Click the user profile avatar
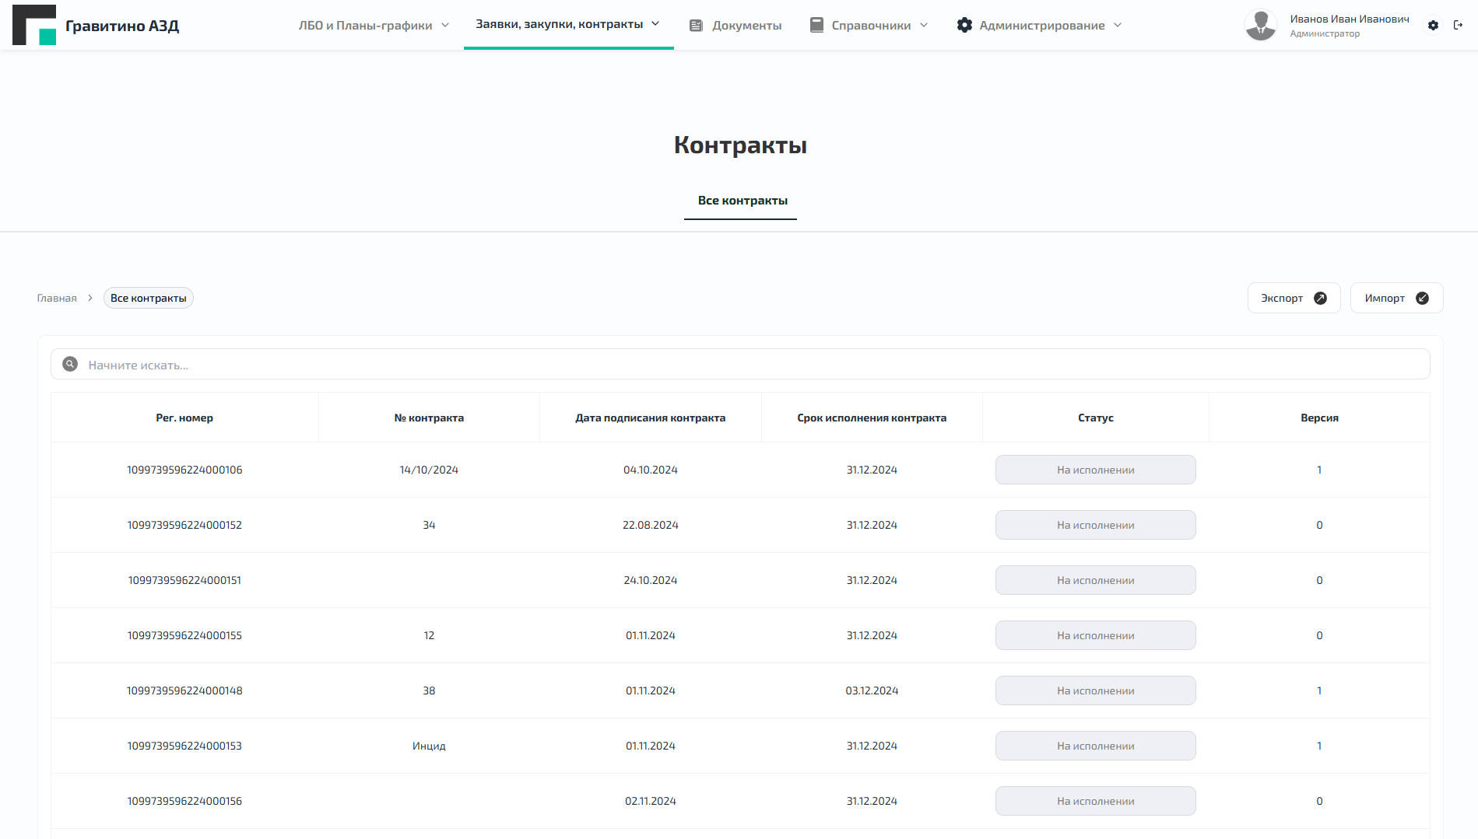Image resolution: width=1478 pixels, height=839 pixels. coord(1261,24)
